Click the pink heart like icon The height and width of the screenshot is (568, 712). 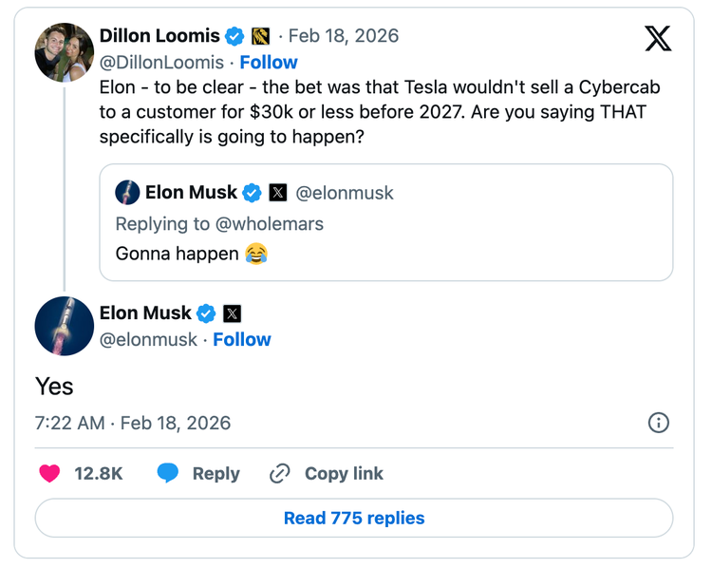pyautogui.click(x=49, y=473)
